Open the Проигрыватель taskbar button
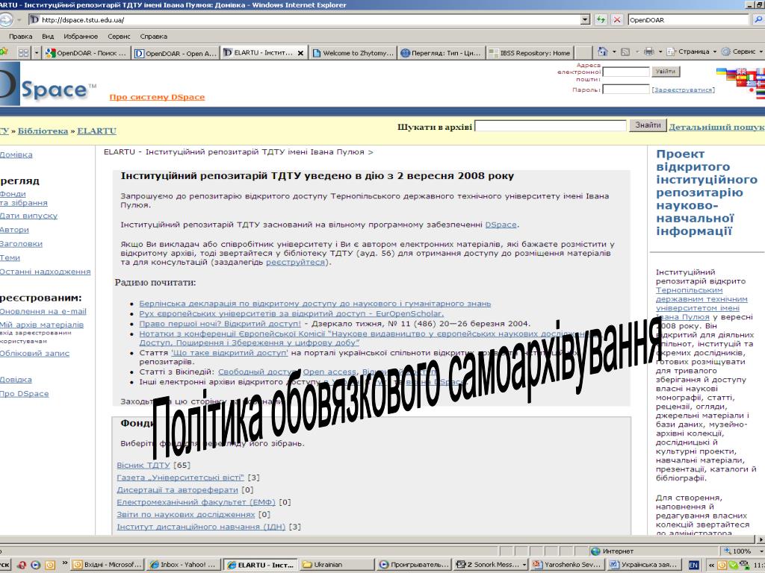Viewport: 765px width, 573px height. (x=415, y=564)
